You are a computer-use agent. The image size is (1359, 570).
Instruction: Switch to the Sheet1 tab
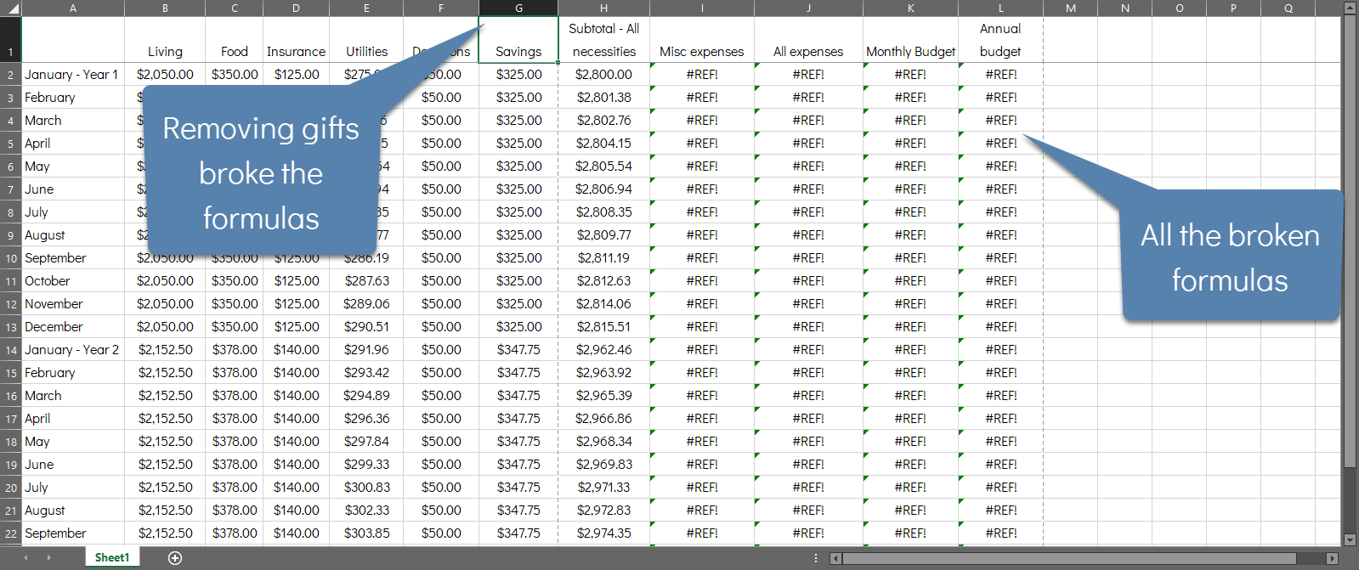pos(112,558)
